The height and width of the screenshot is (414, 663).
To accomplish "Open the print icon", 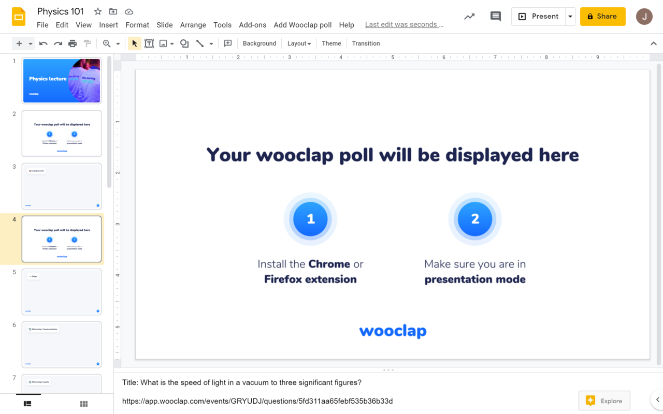I will 73,43.
